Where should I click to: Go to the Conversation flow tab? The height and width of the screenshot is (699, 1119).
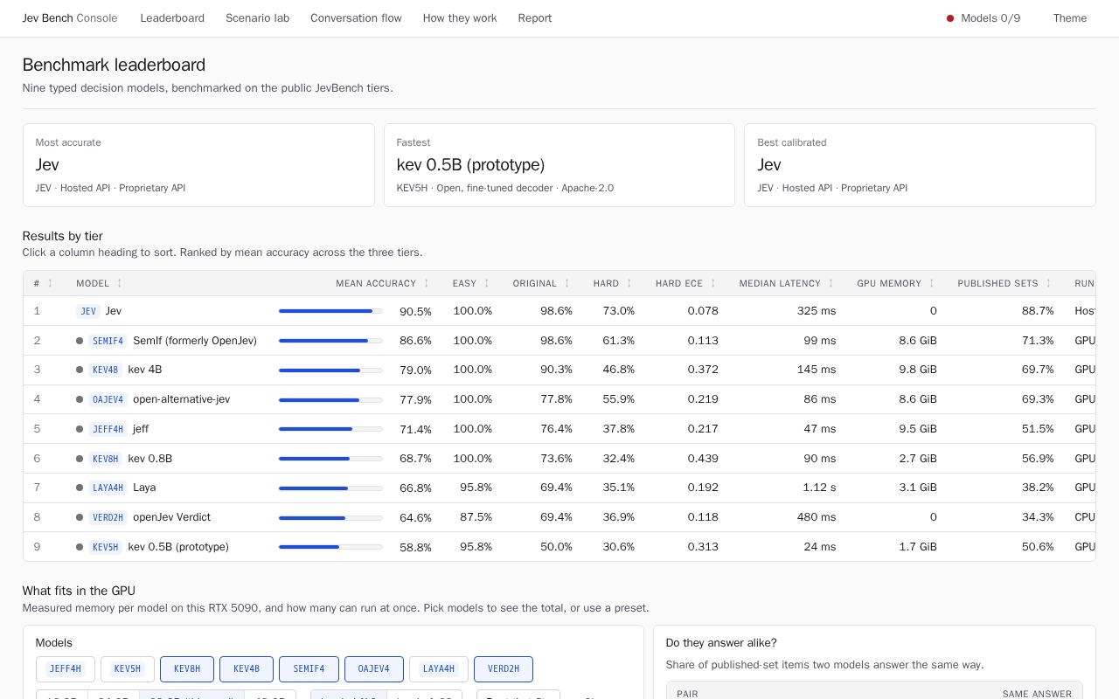coord(356,18)
